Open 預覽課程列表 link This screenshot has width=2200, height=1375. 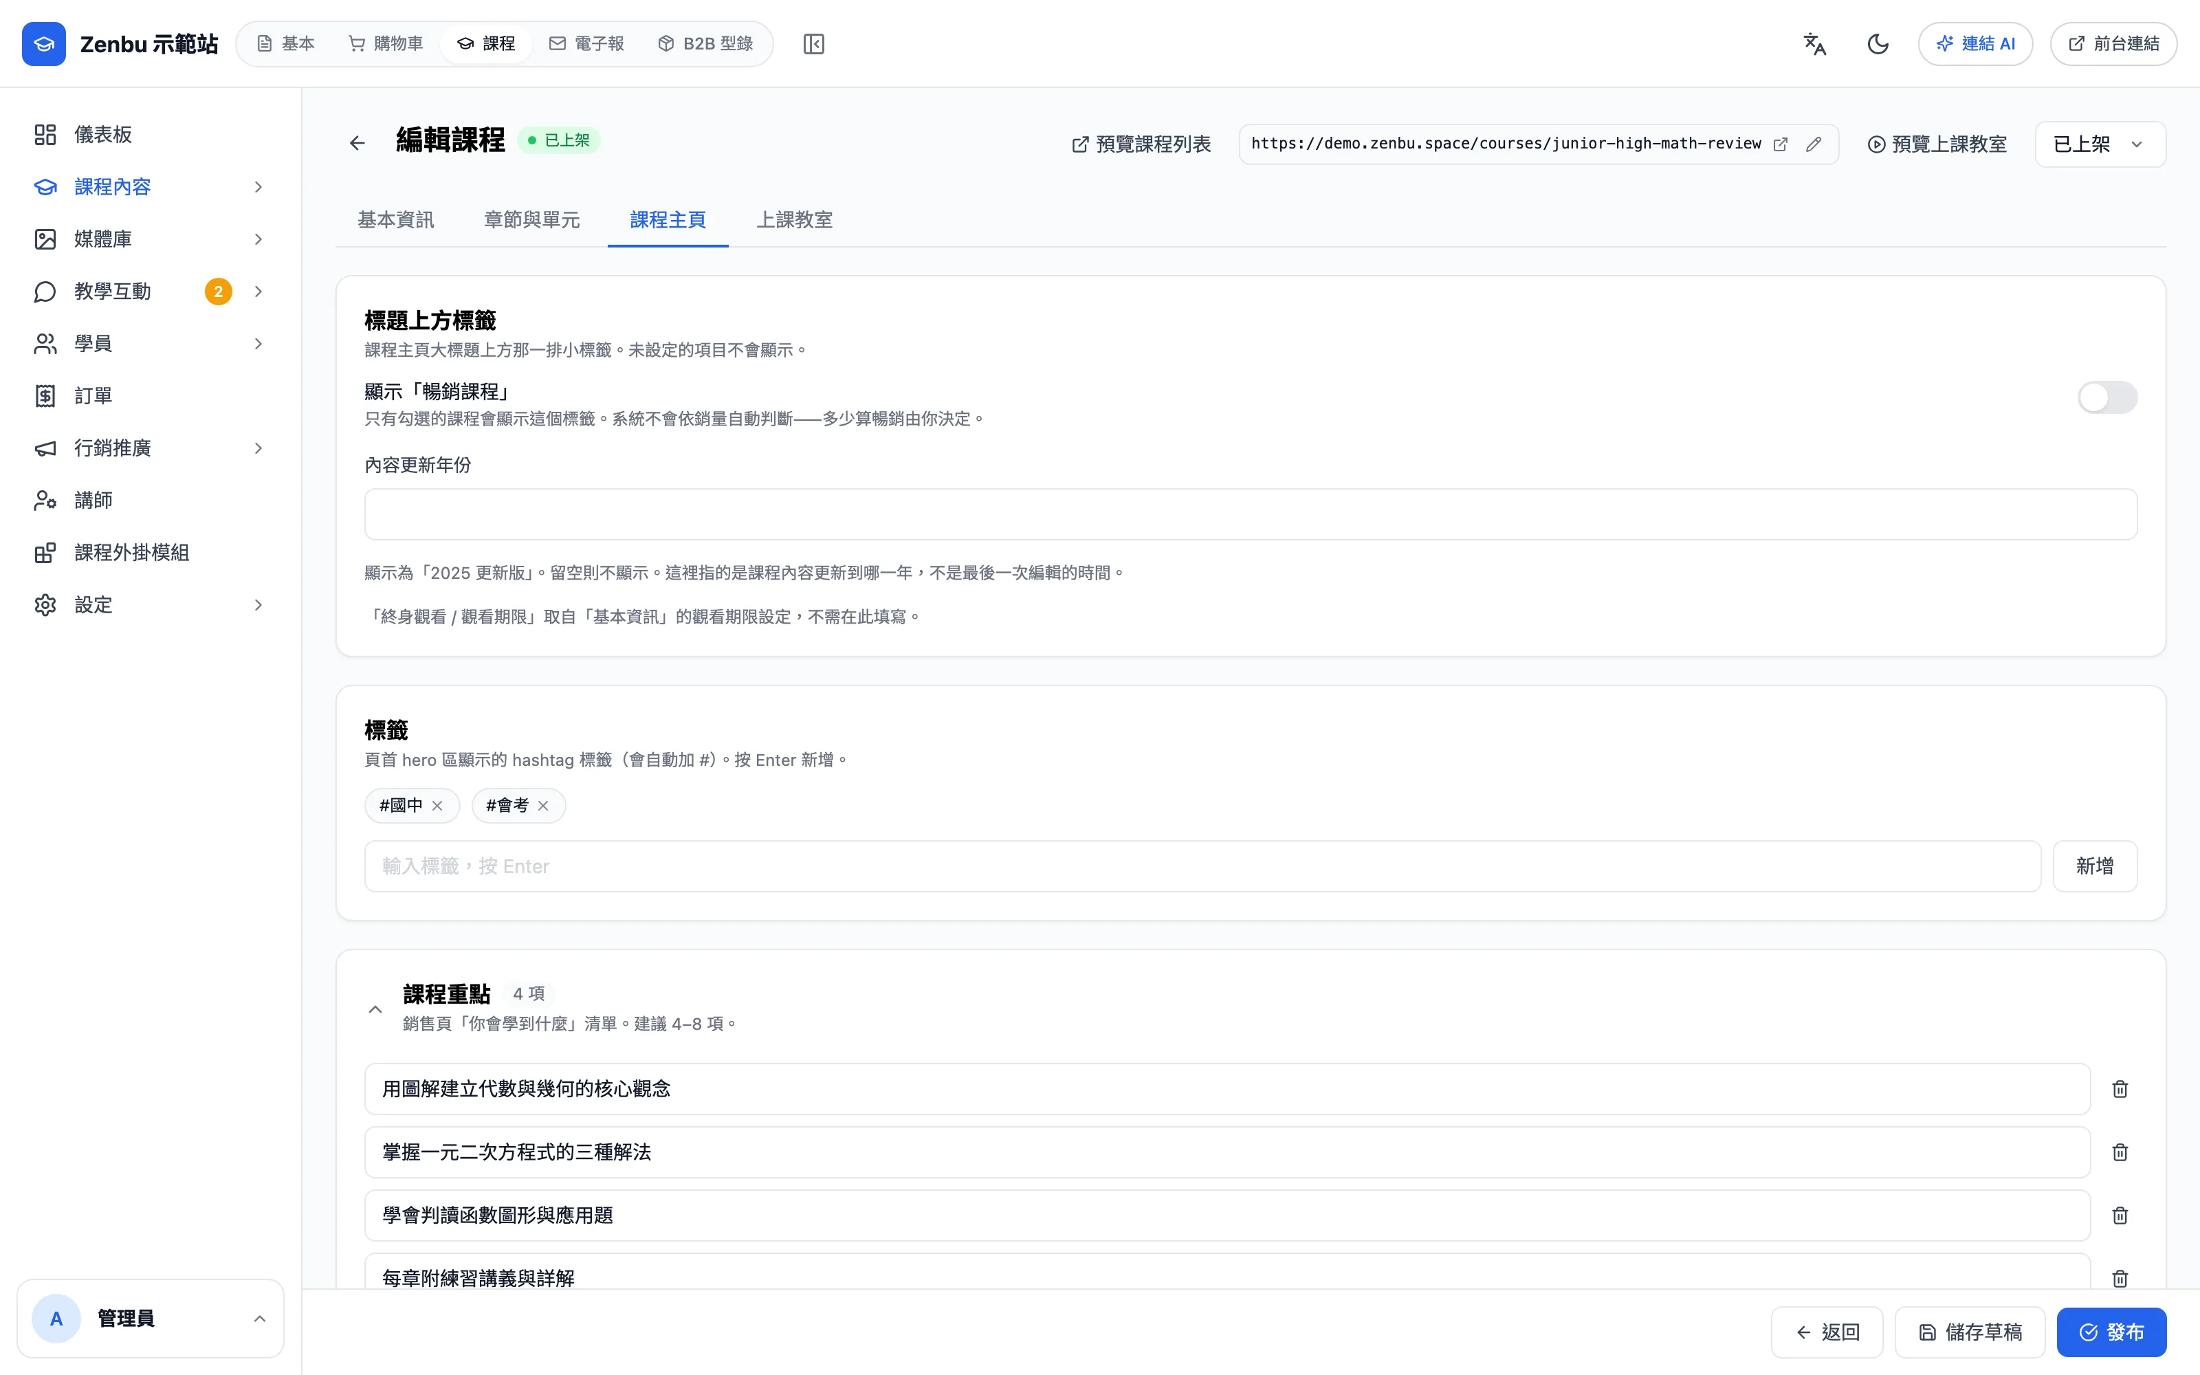pos(1142,144)
